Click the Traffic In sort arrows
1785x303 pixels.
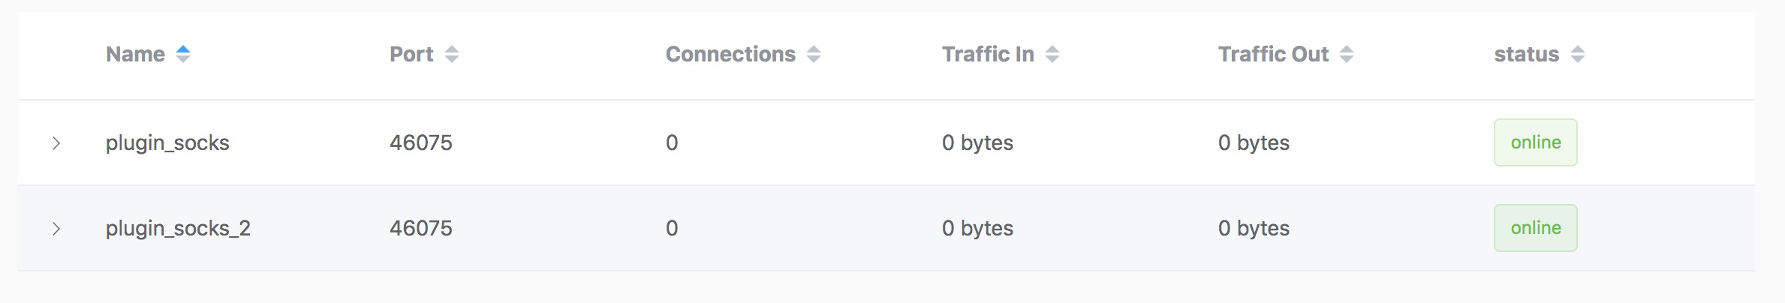(1052, 54)
